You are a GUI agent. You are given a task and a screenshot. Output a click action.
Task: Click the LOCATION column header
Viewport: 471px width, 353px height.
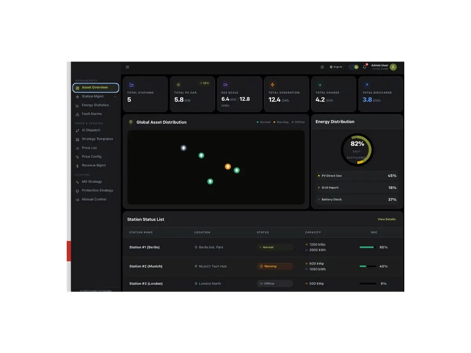pyautogui.click(x=202, y=233)
